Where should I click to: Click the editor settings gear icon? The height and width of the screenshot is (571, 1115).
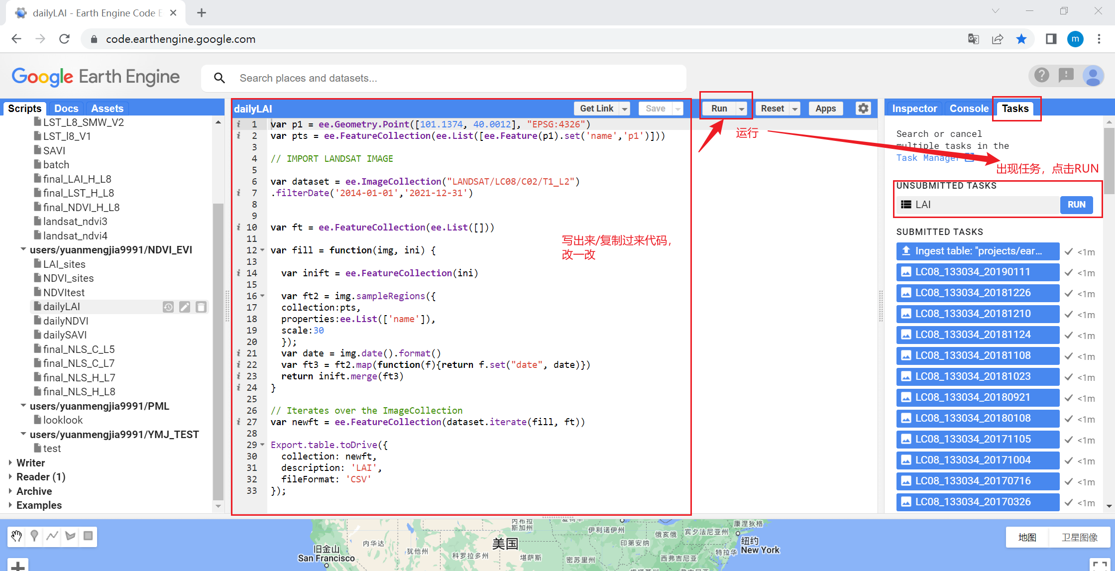863,108
